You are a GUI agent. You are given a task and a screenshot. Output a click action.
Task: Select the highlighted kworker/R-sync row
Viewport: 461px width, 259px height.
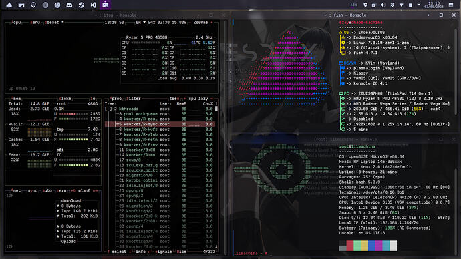point(160,124)
